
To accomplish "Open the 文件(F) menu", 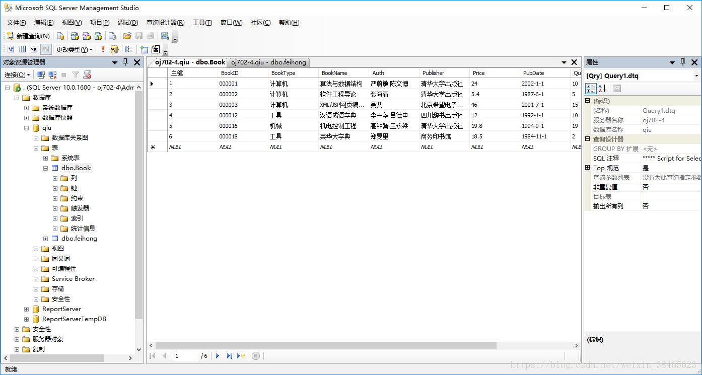I will 17,23.
